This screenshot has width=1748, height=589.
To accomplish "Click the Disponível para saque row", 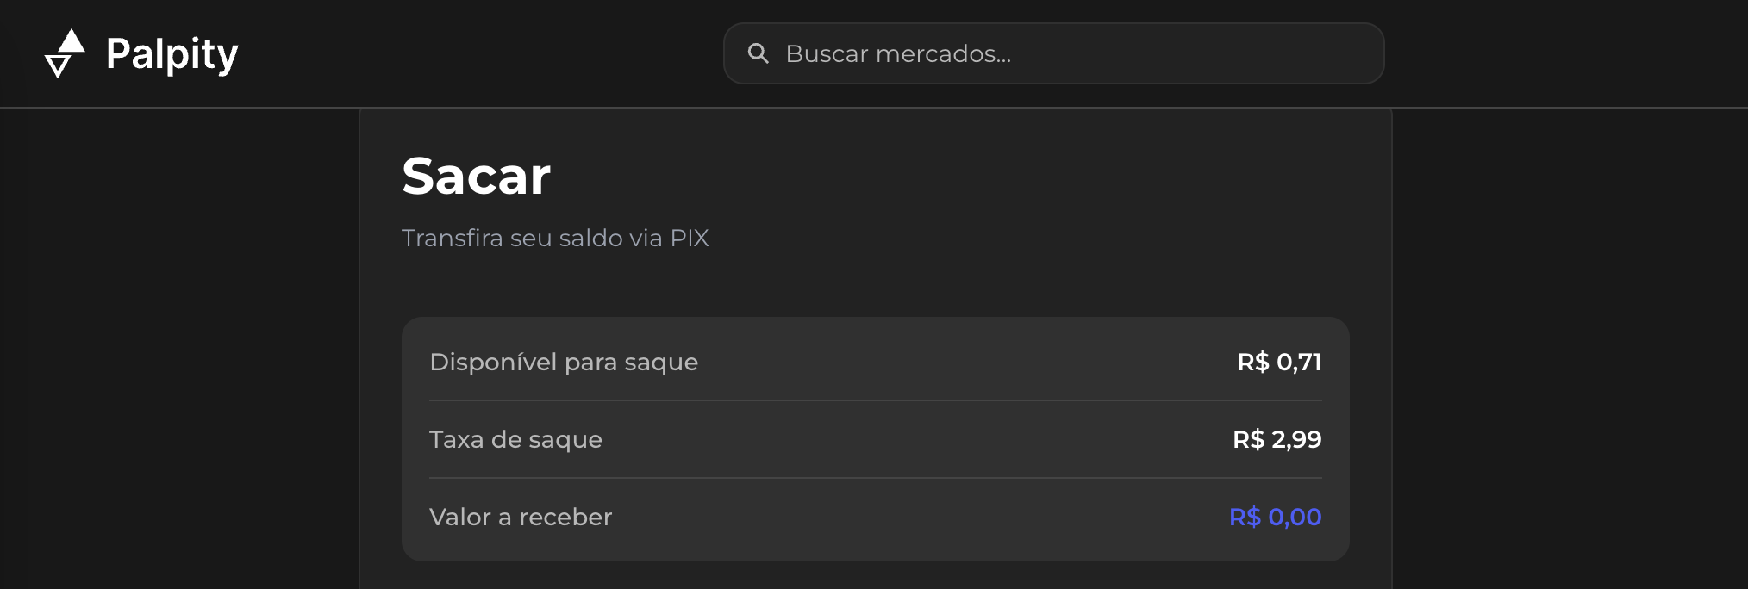I will 875,363.
